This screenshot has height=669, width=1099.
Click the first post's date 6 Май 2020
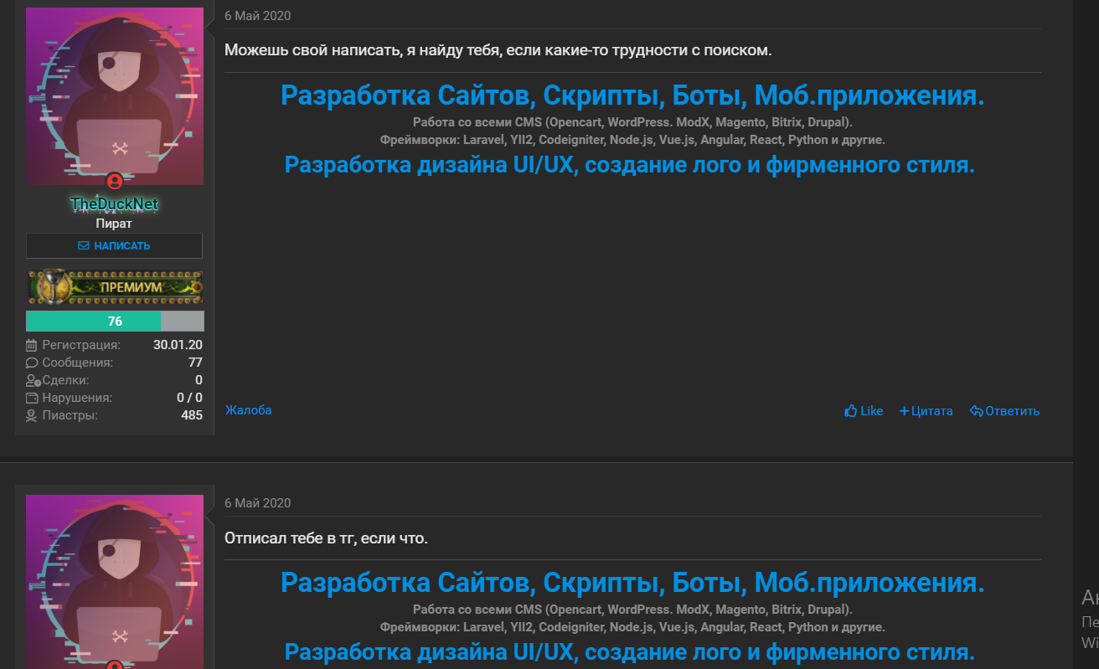(258, 16)
